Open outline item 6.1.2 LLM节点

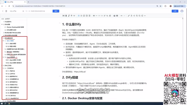click(11, 74)
